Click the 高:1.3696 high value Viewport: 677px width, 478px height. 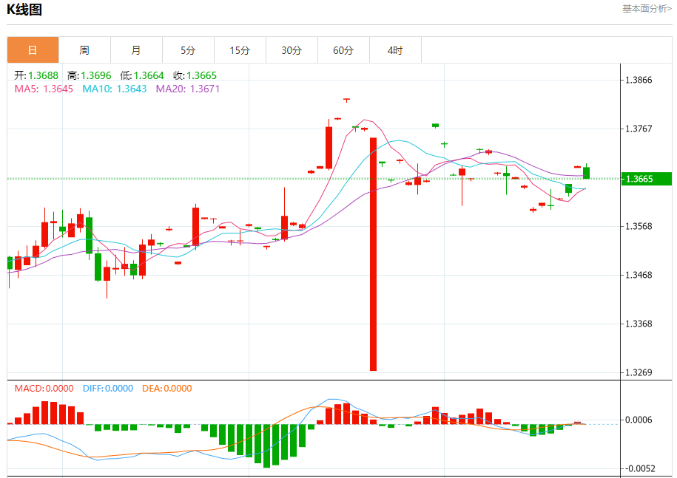coord(90,75)
